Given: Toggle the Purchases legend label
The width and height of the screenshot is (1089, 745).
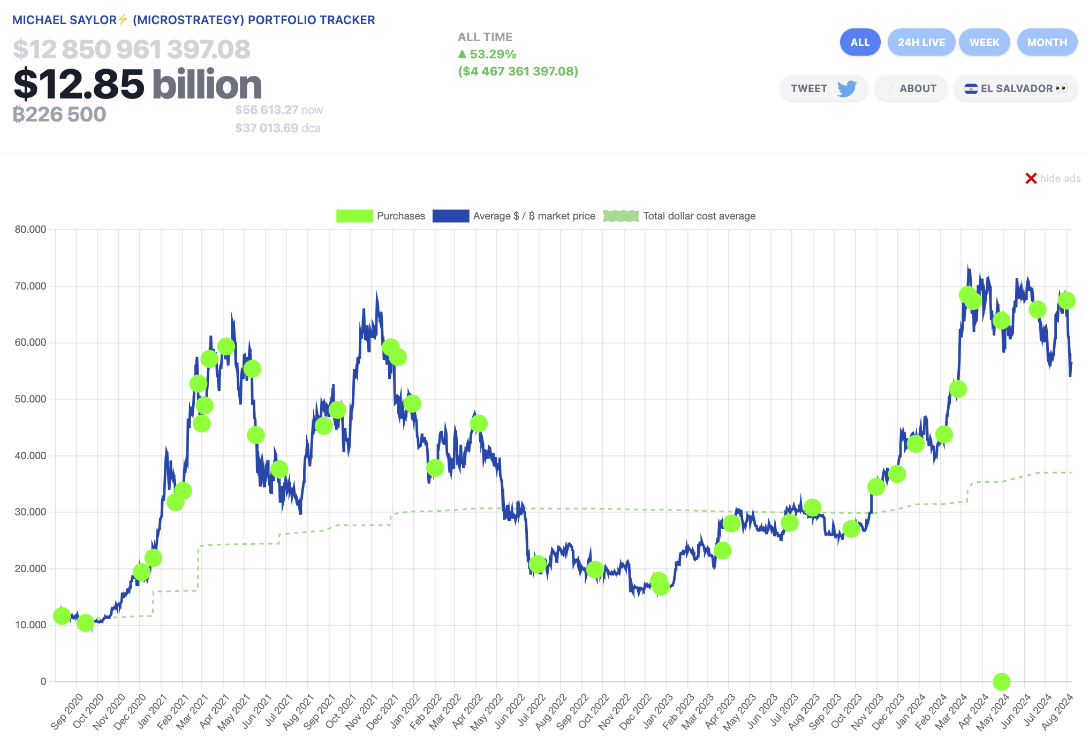Looking at the screenshot, I should tap(400, 216).
